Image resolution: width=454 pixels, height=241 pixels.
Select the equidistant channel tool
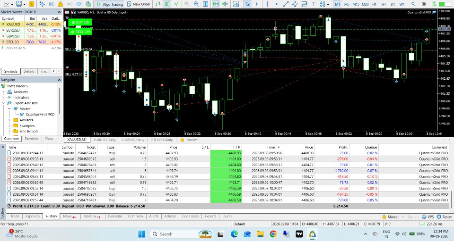[x=295, y=4]
